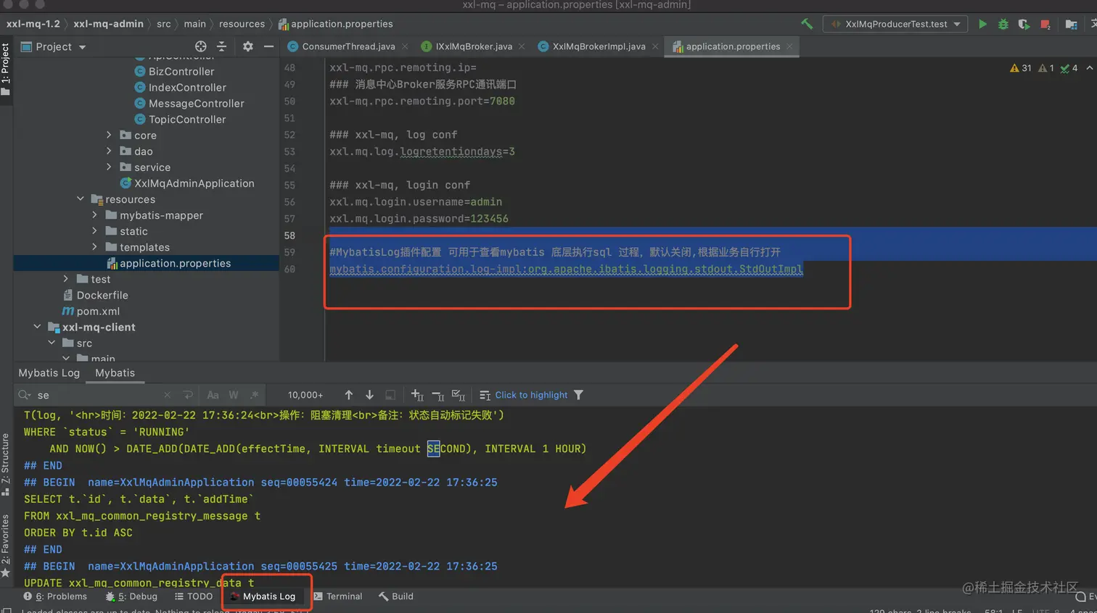The image size is (1097, 613).
Task: Collapse the xxl-mq-client module
Action: click(37, 327)
